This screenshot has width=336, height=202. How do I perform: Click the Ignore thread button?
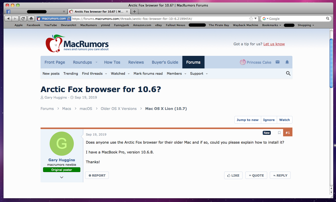[x=269, y=120]
